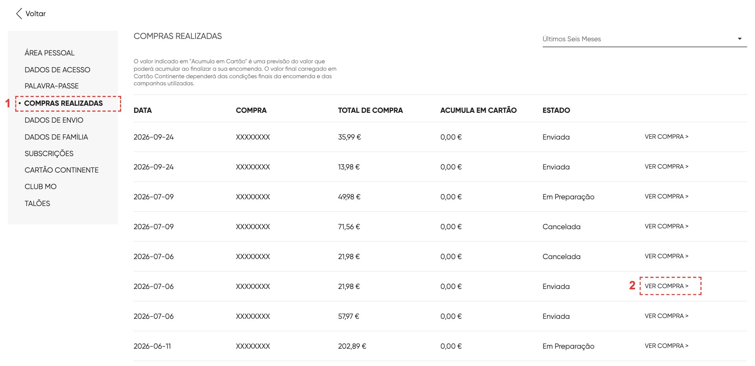
Task: View the 57,97 € purchase details
Action: [x=667, y=316]
